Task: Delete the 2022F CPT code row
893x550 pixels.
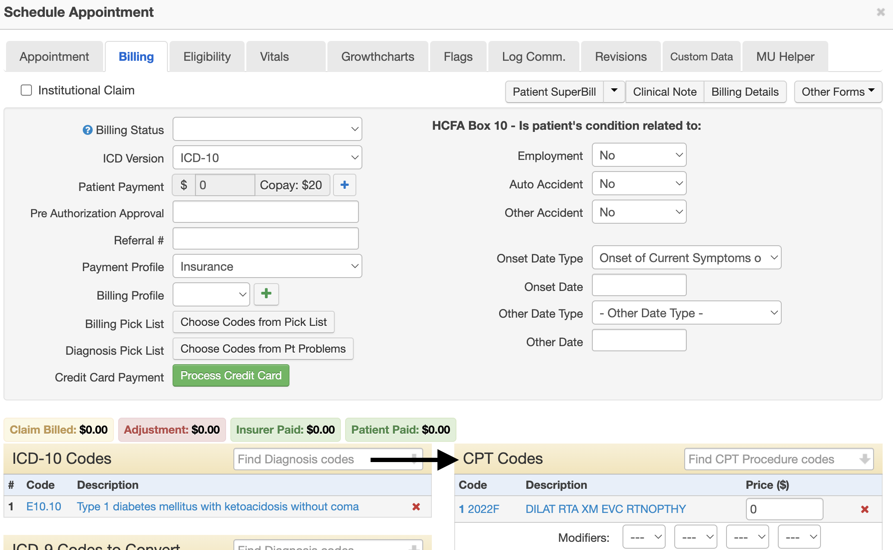Action: click(x=865, y=509)
